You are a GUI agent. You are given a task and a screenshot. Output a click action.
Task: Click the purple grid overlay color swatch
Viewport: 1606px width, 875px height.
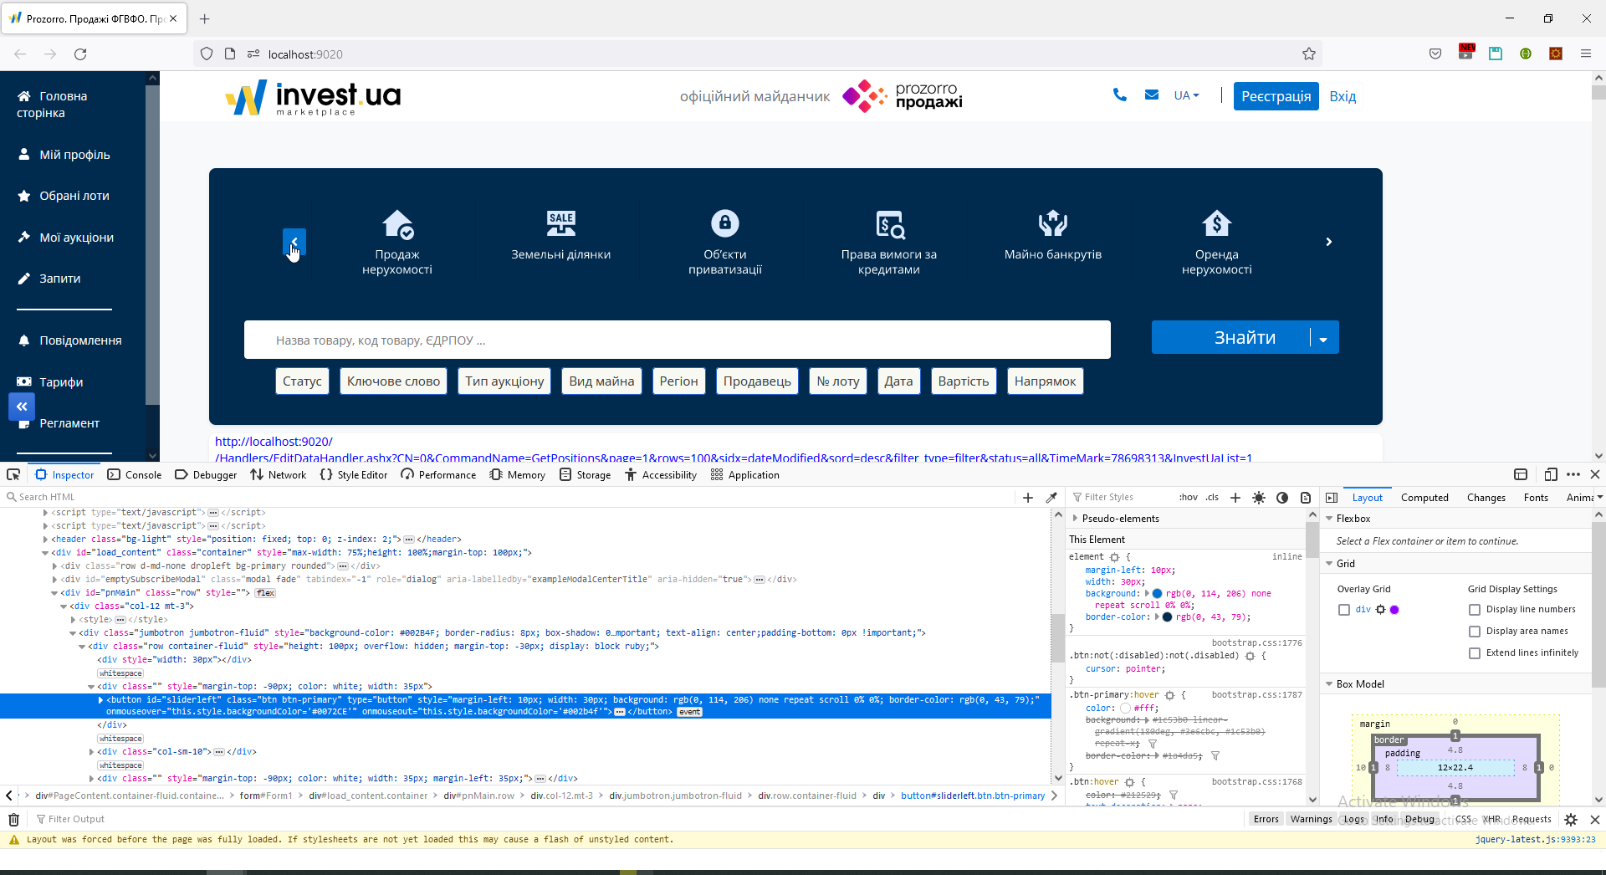[1394, 610]
